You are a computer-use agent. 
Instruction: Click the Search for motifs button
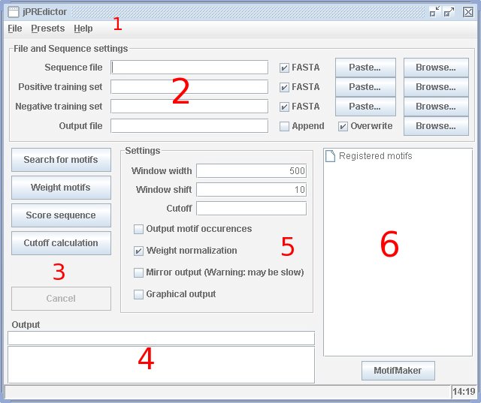[61, 160]
